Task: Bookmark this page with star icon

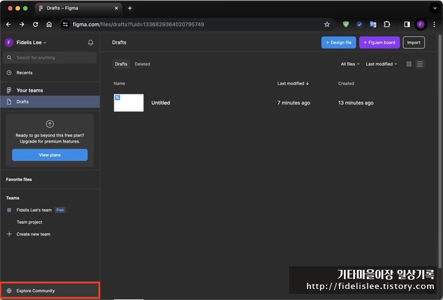Action: tap(327, 25)
